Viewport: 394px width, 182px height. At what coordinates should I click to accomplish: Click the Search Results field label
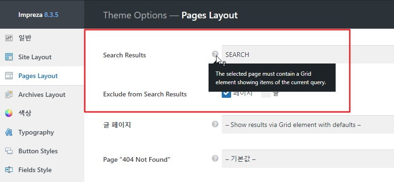coord(124,55)
